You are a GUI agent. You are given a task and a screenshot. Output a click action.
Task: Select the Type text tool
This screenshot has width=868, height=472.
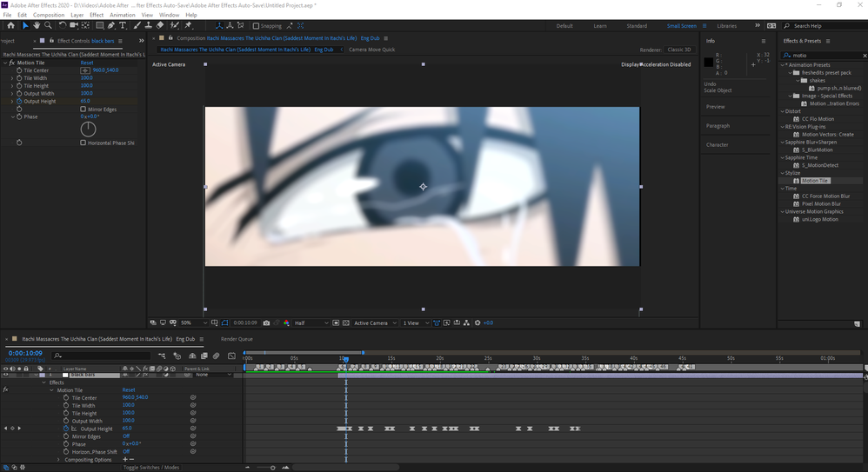pos(123,25)
